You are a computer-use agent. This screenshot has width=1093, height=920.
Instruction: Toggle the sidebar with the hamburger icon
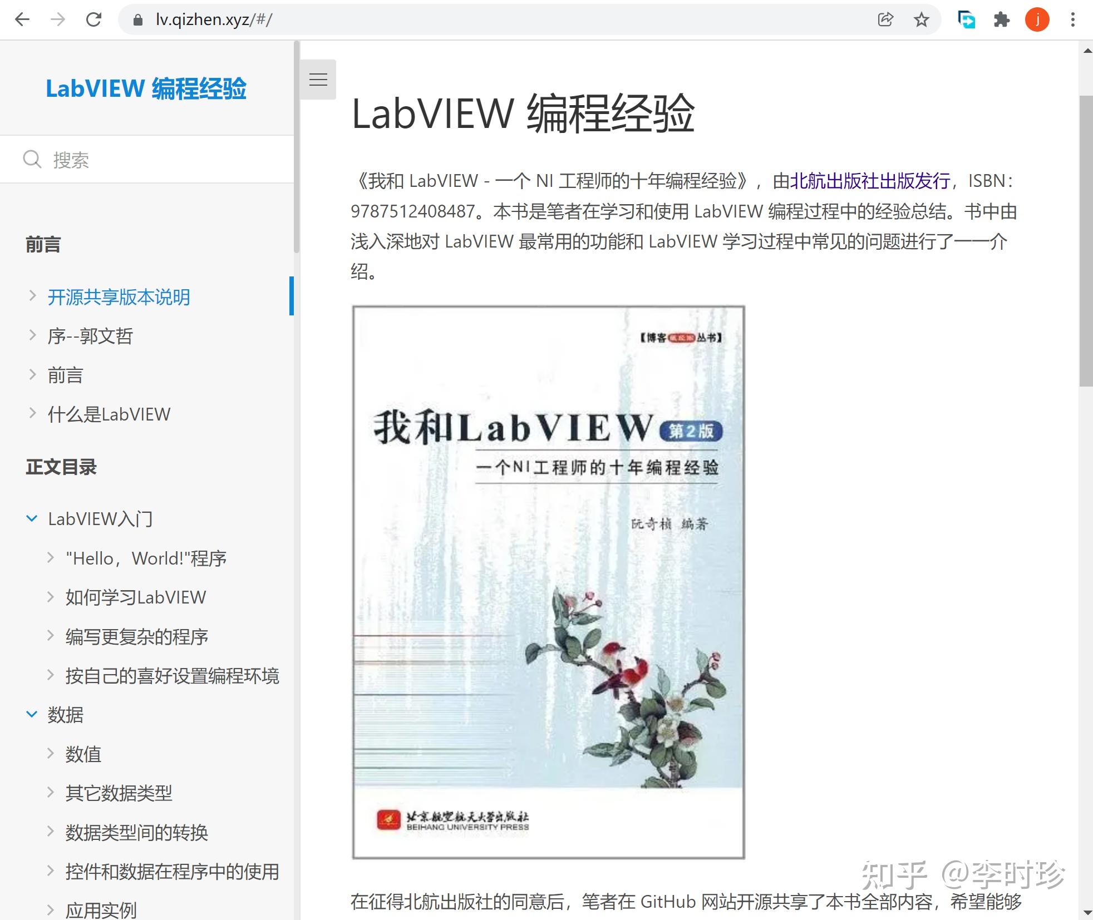pyautogui.click(x=318, y=79)
